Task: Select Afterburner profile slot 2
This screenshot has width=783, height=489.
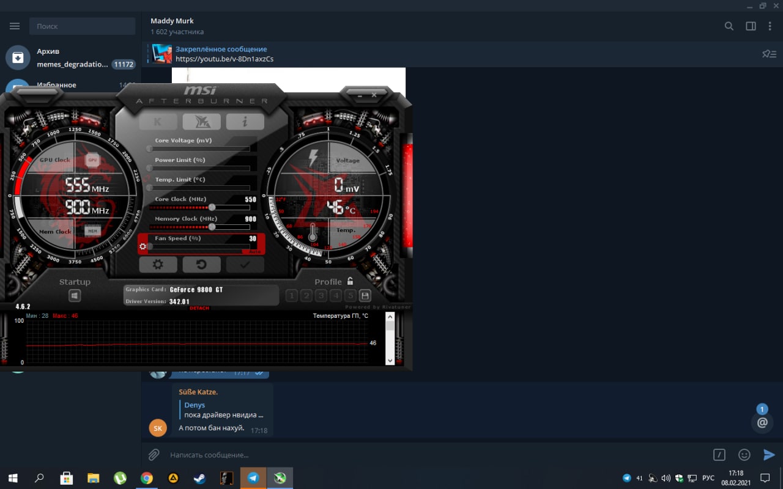Action: pyautogui.click(x=306, y=296)
